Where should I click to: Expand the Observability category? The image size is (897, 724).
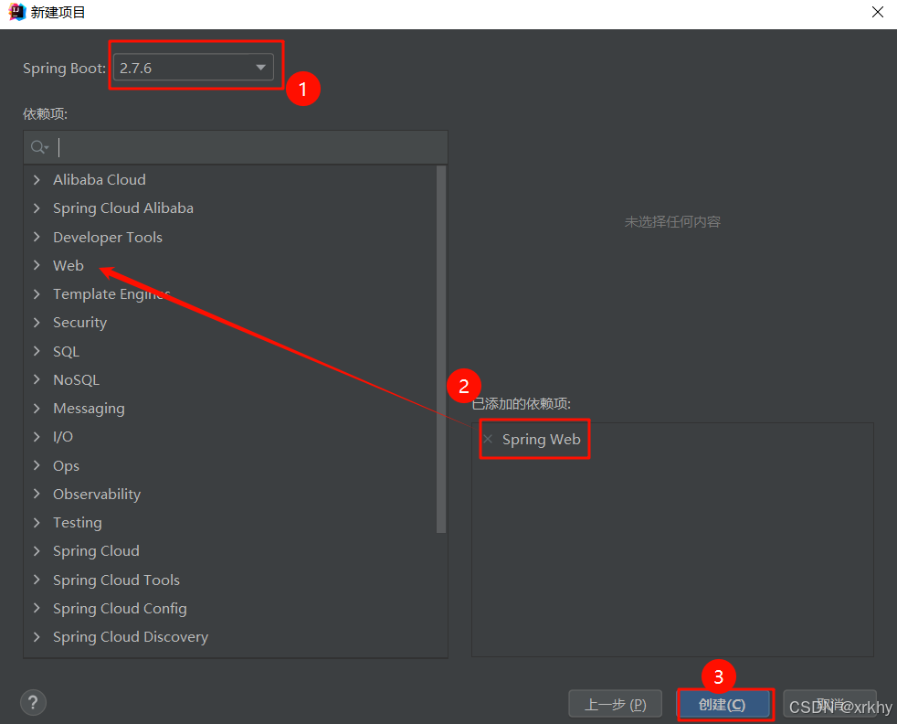pyautogui.click(x=37, y=494)
